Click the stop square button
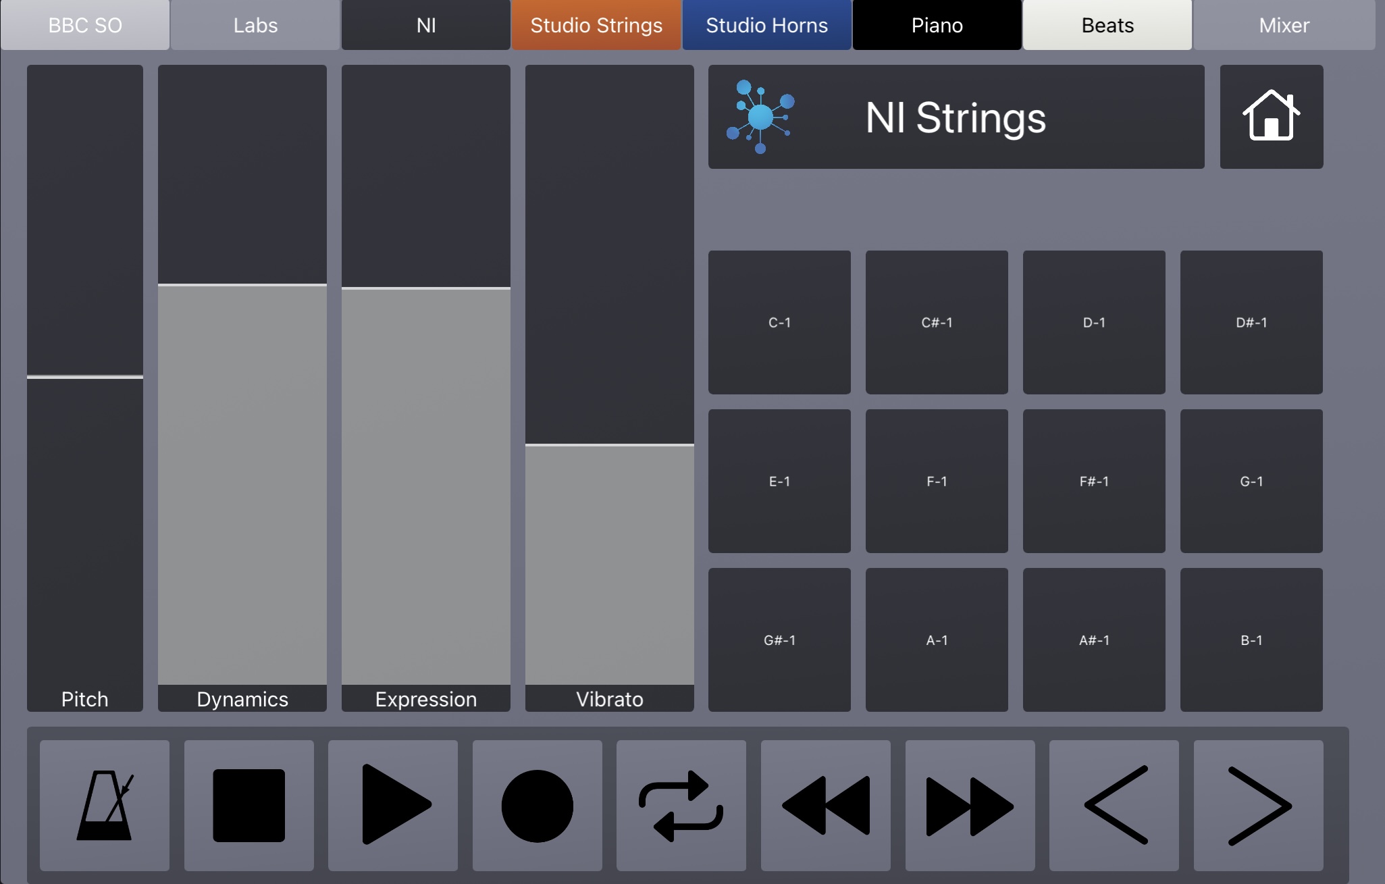Viewport: 1385px width, 884px height. click(x=249, y=805)
